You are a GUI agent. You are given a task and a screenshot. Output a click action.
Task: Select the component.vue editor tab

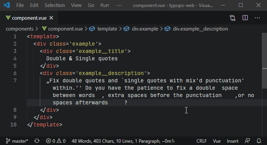tap(29, 18)
